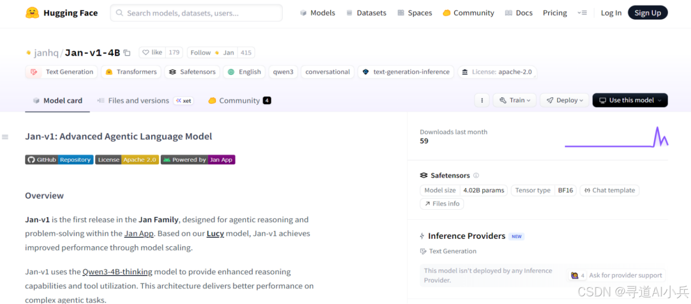Switch to the Community tab with 4 discussions
691x304 pixels.
pyautogui.click(x=239, y=101)
